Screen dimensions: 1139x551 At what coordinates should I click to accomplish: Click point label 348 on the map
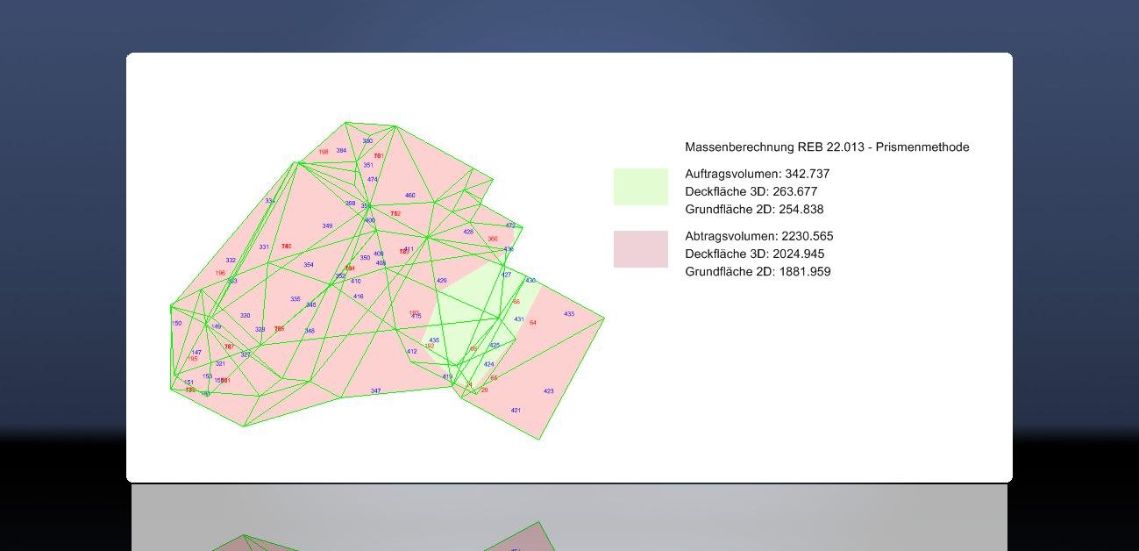310,332
